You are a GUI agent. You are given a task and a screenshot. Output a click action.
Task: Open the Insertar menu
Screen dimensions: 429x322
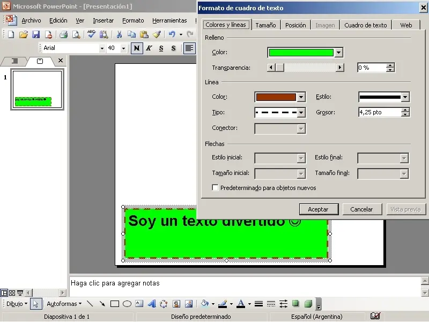pyautogui.click(x=103, y=20)
